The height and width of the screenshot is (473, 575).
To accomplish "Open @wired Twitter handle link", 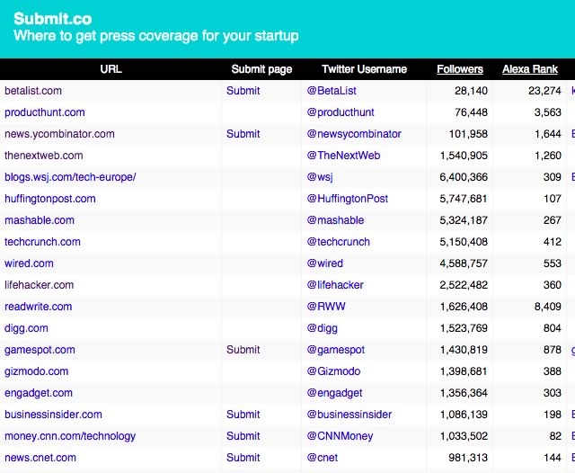I will tap(324, 263).
